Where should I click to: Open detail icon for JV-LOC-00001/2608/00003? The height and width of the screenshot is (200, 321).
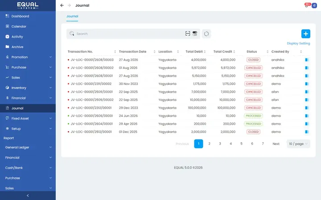pos(307,60)
